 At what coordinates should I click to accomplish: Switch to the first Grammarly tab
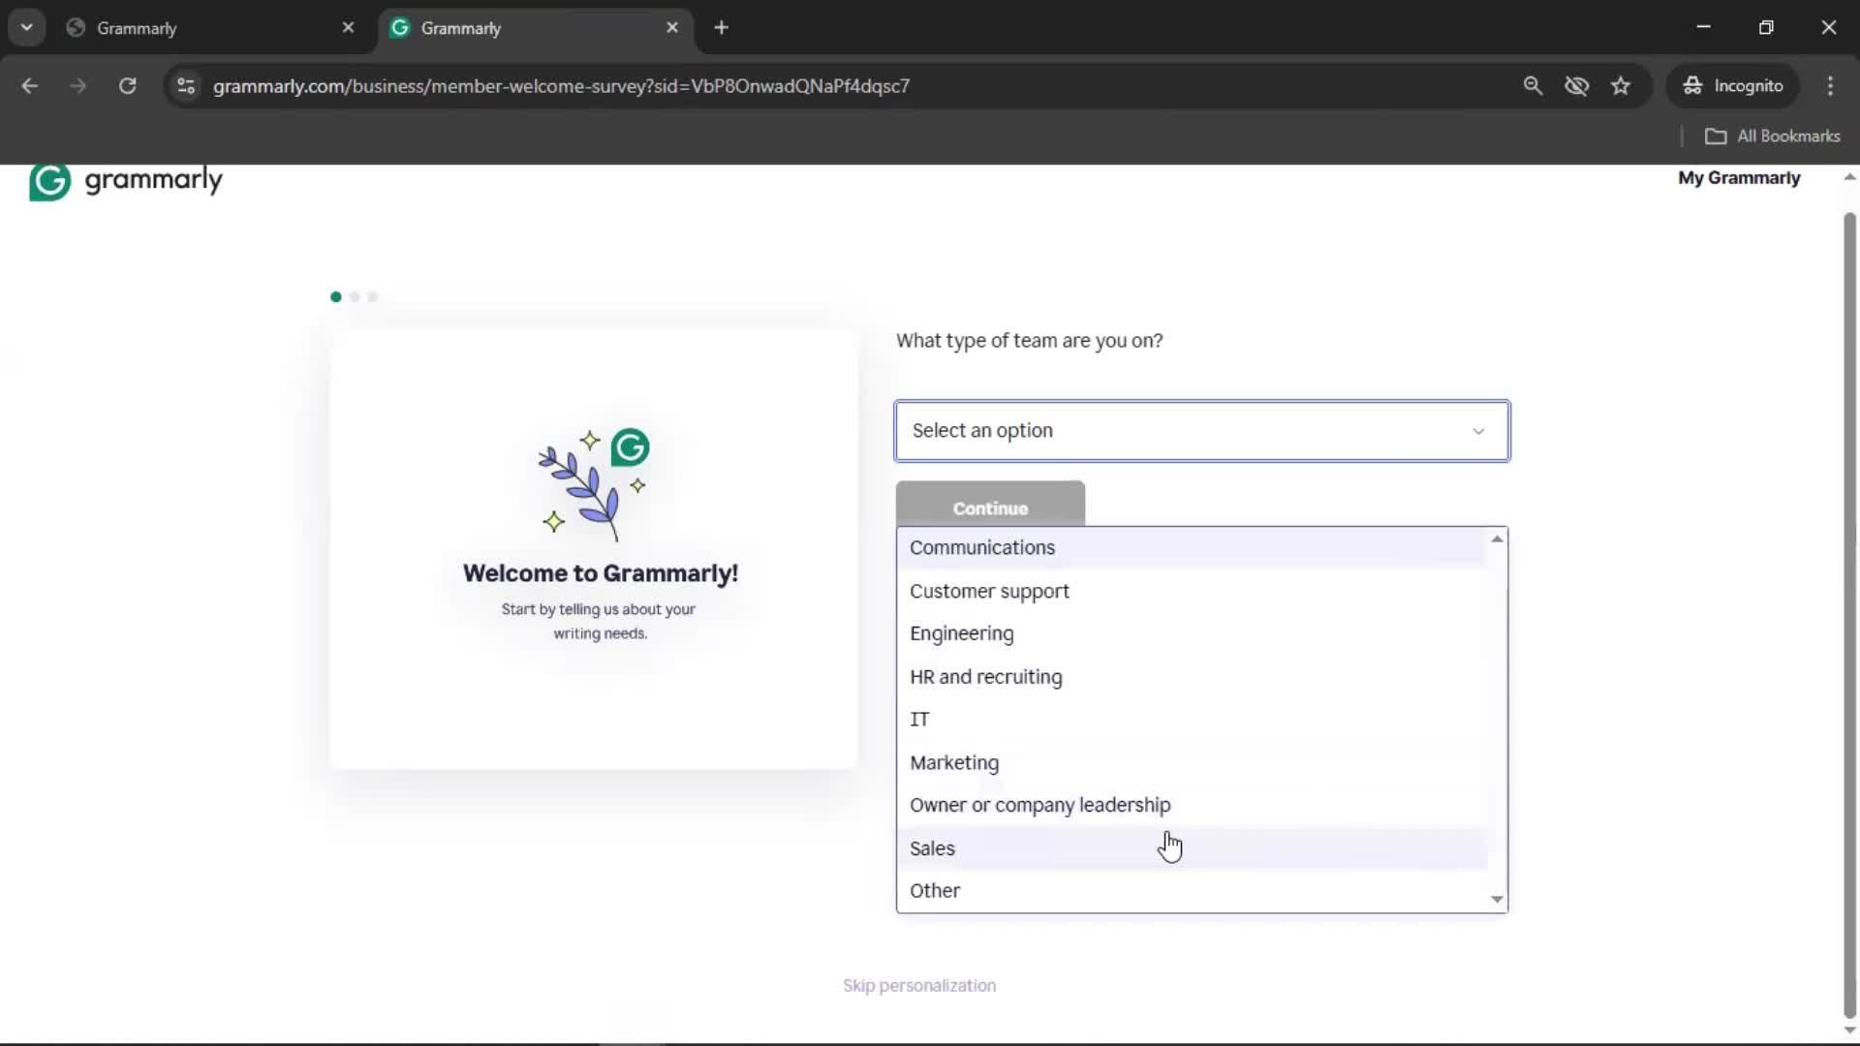pyautogui.click(x=194, y=28)
